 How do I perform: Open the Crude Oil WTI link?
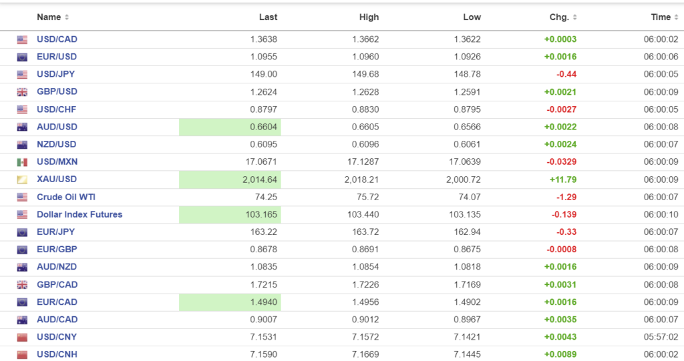(67, 197)
